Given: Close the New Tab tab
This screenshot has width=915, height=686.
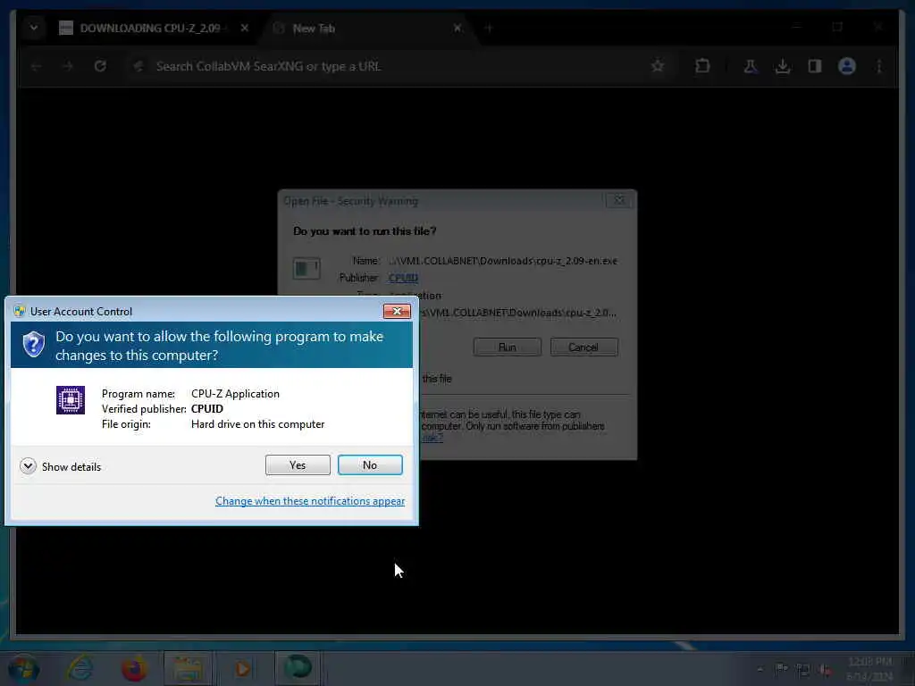Looking at the screenshot, I should click(x=457, y=28).
